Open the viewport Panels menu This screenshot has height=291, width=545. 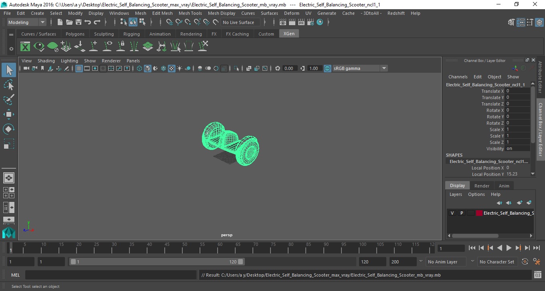[133, 61]
